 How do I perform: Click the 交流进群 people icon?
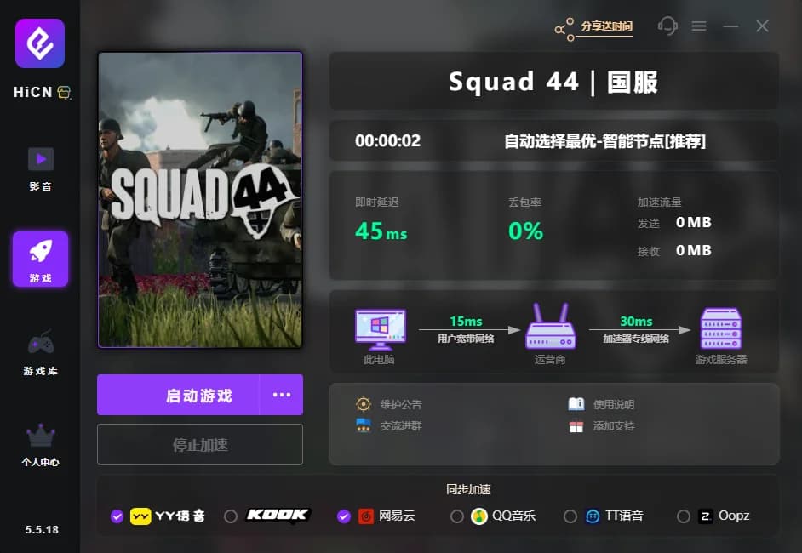364,425
